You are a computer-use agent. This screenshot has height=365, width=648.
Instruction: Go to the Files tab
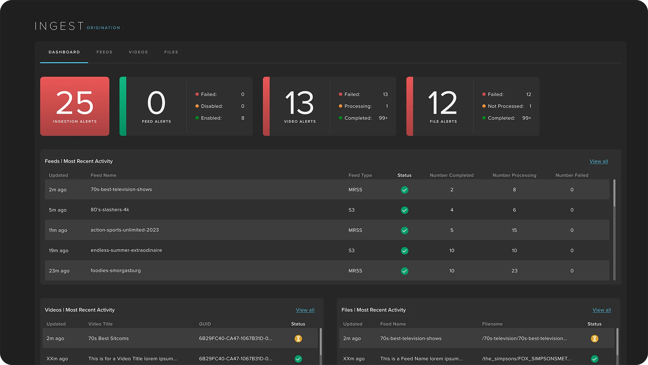click(x=171, y=52)
